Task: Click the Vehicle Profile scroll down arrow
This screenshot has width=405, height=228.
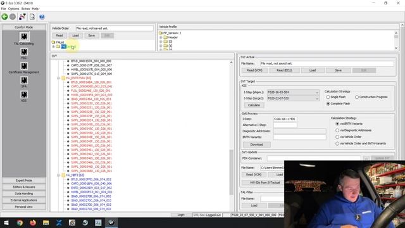Action: pos(396,48)
